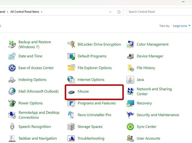Viewport: 192px width, 143px height.
Task: Go to Programs and Features link
Action: (x=97, y=103)
